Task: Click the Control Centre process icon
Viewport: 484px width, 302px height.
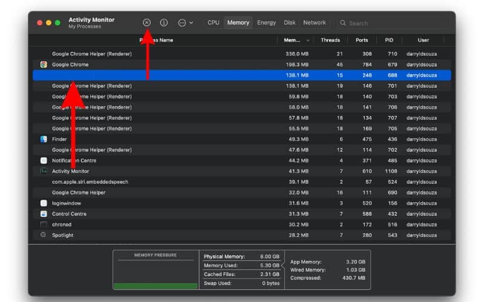Action: pos(44,214)
